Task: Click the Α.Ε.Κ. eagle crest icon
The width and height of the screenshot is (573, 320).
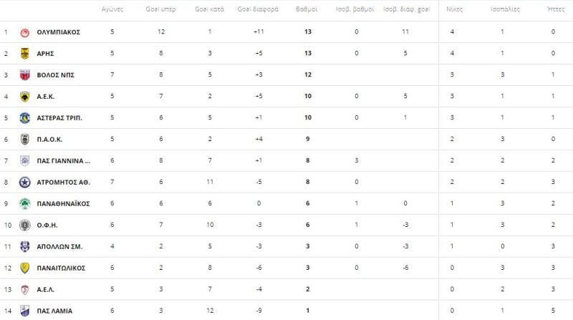Action: pyautogui.click(x=24, y=97)
